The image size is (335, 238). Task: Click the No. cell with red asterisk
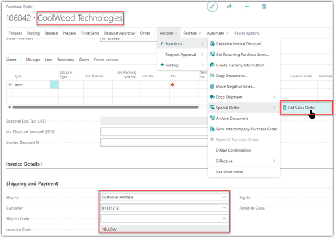(x=184, y=85)
